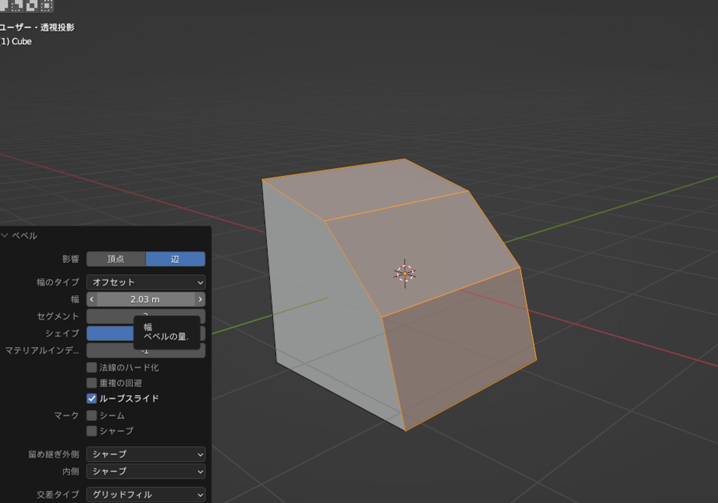Click the セグメント value field
718x503 pixels.
pos(112,317)
